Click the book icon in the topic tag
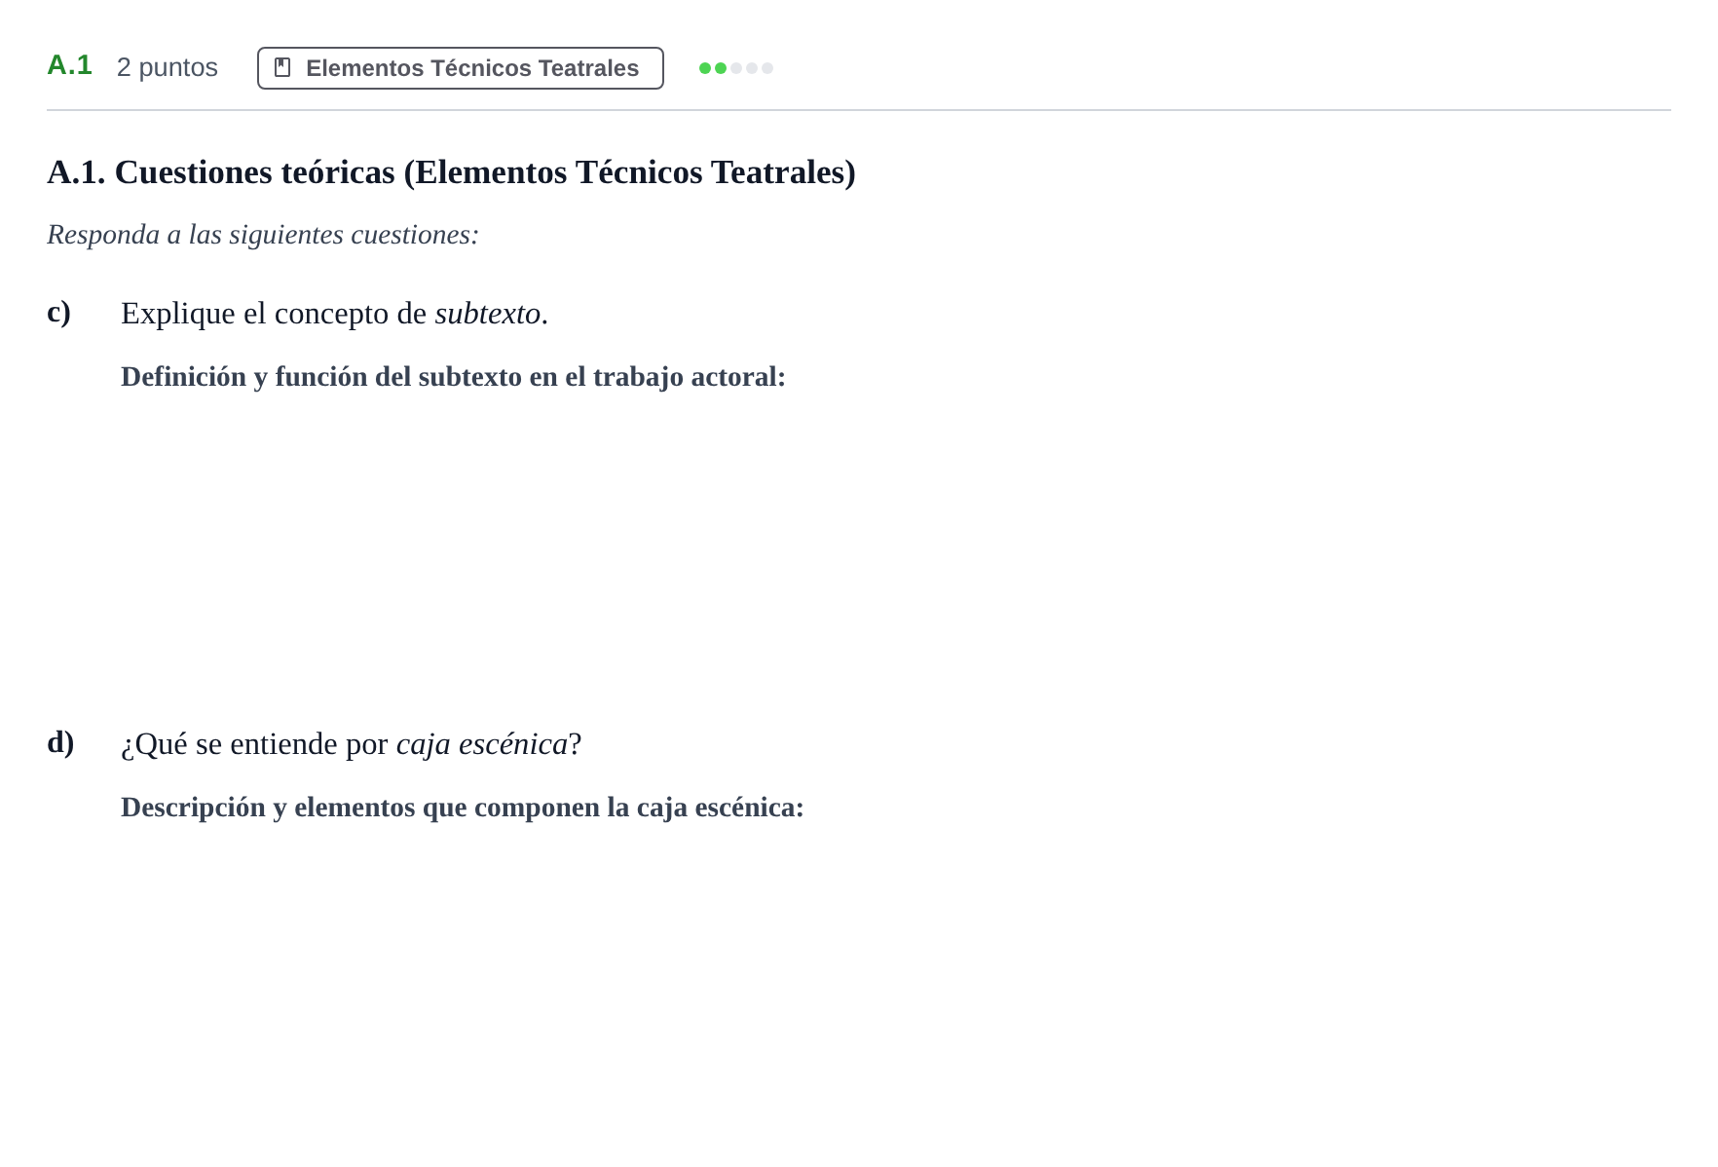This screenshot has height=1167, width=1718. (282, 67)
